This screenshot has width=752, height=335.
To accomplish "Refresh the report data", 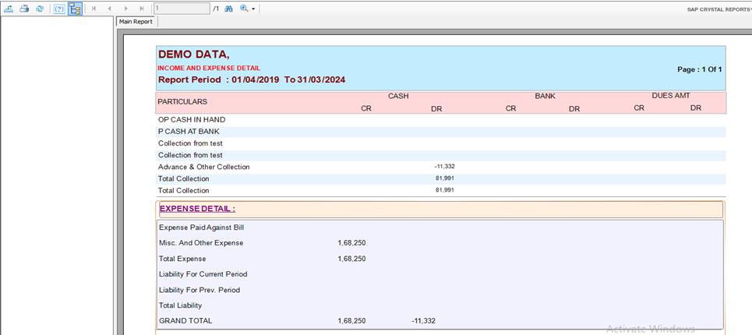I will [x=39, y=9].
